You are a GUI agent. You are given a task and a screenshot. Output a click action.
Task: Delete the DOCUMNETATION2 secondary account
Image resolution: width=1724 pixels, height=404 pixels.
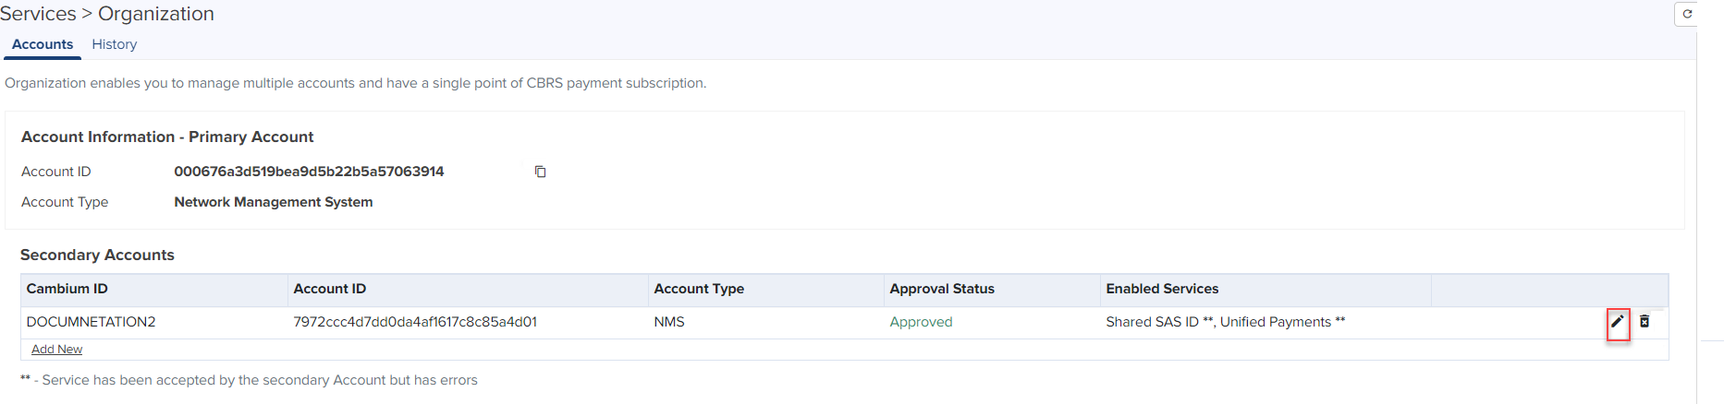pos(1645,322)
